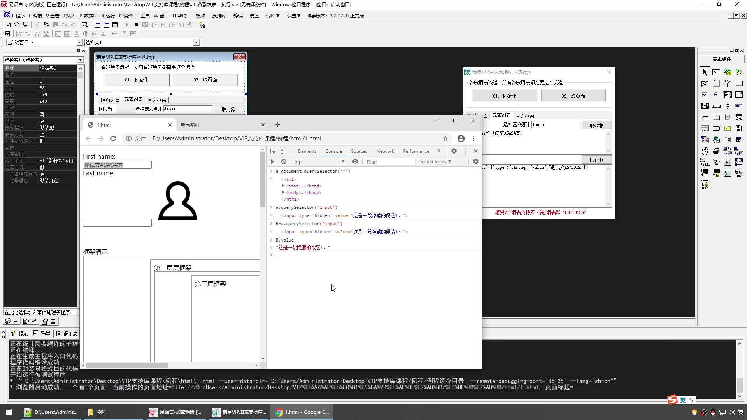Switch to DevTools Network tab

pyautogui.click(x=385, y=151)
